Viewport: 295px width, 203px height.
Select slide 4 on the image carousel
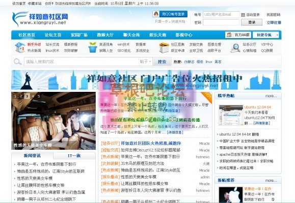(x=33, y=96)
